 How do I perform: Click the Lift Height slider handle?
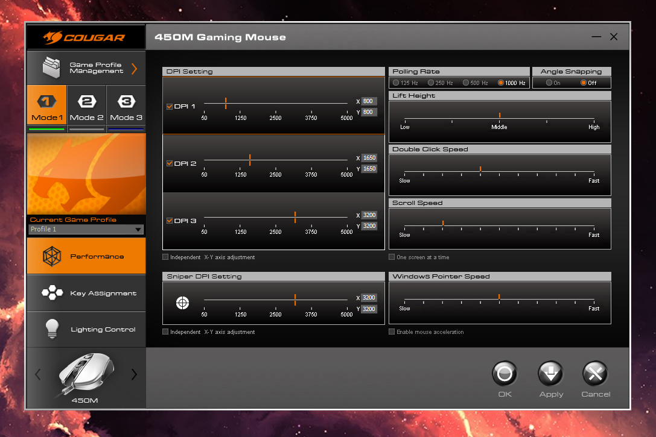click(x=500, y=115)
